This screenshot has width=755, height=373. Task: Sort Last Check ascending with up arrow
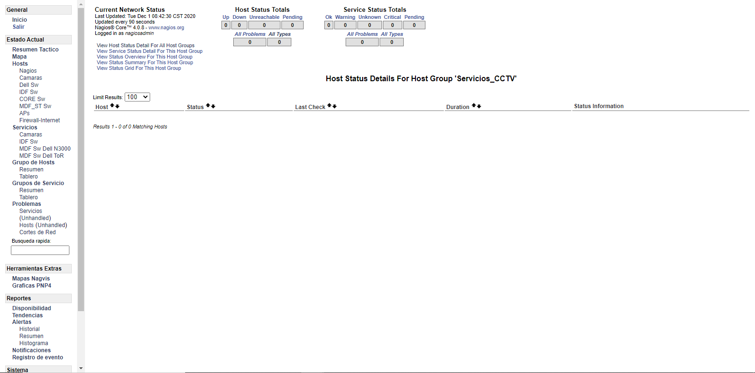tap(330, 106)
